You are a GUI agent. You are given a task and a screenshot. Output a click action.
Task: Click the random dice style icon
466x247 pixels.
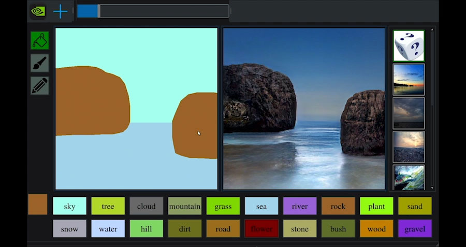[409, 45]
